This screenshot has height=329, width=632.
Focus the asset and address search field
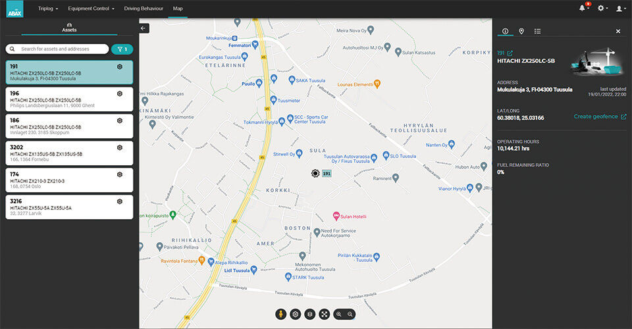[x=57, y=49]
